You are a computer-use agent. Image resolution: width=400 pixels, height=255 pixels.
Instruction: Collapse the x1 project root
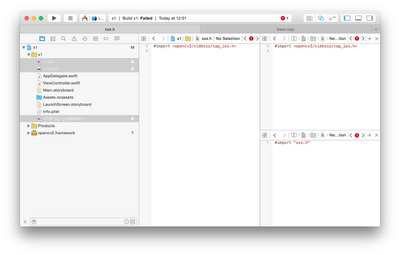24,47
